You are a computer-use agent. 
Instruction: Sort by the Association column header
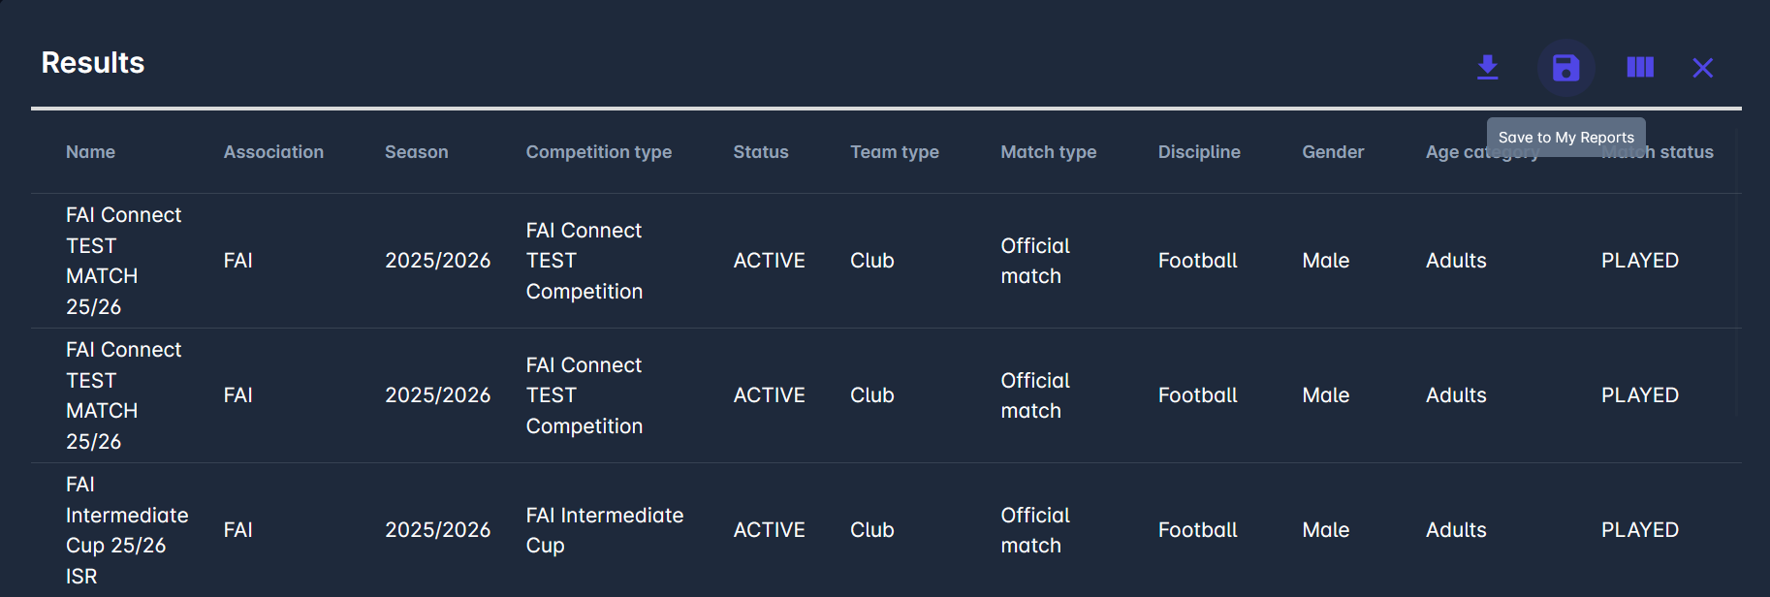click(x=273, y=152)
